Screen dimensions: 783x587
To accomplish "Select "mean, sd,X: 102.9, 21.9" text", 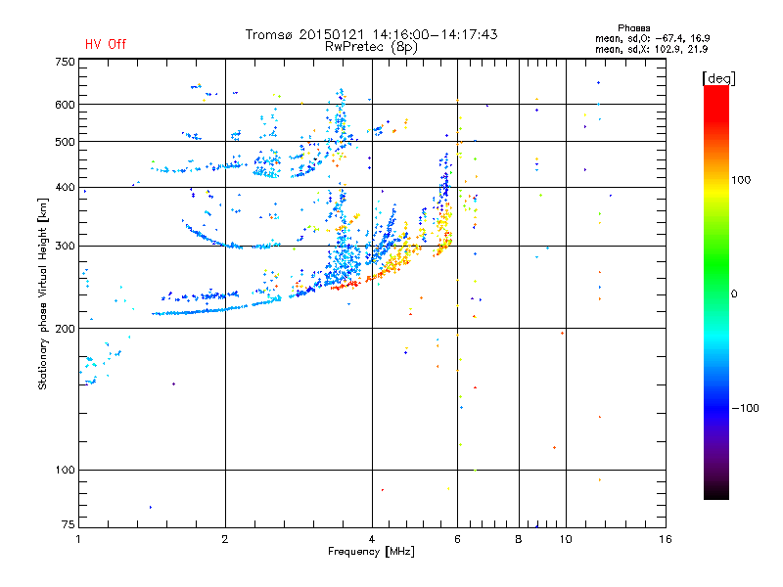I will pos(651,49).
